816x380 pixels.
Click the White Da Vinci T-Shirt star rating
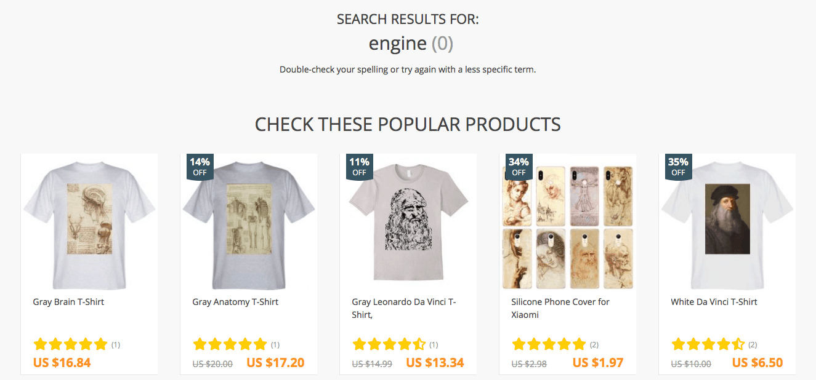pyautogui.click(x=708, y=344)
